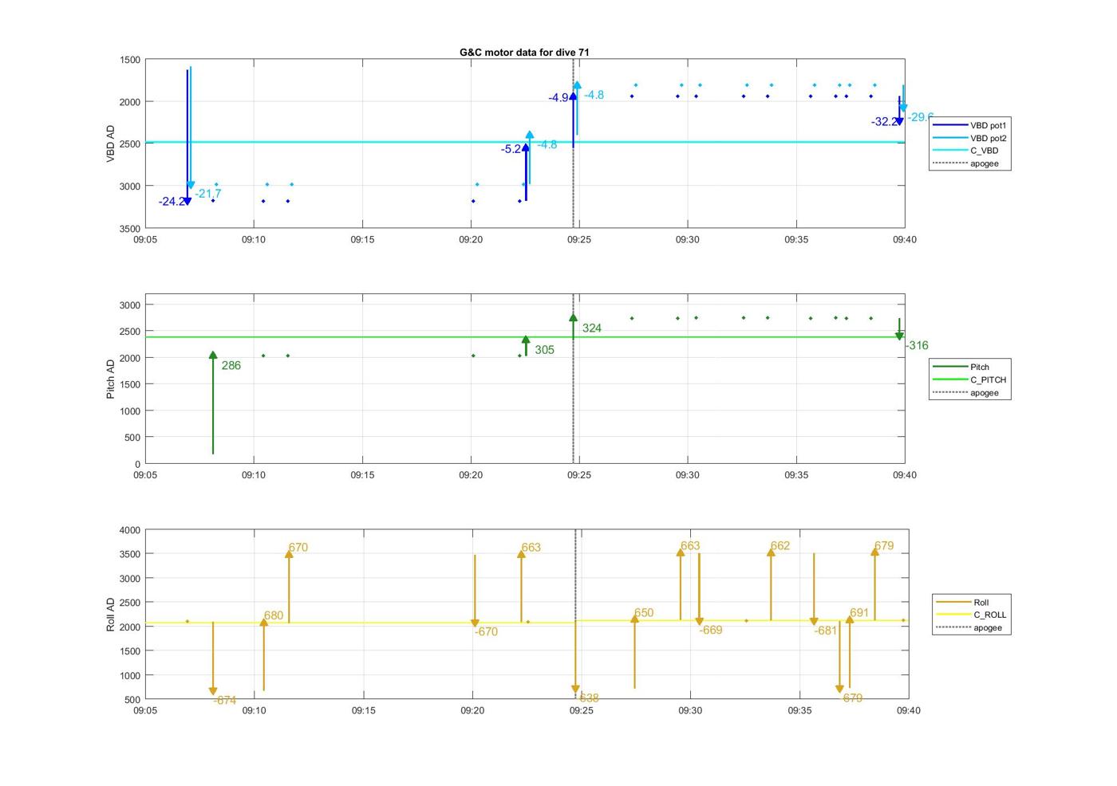Click the '680' roll data label
The width and height of the screenshot is (1117, 786).
pyautogui.click(x=274, y=616)
